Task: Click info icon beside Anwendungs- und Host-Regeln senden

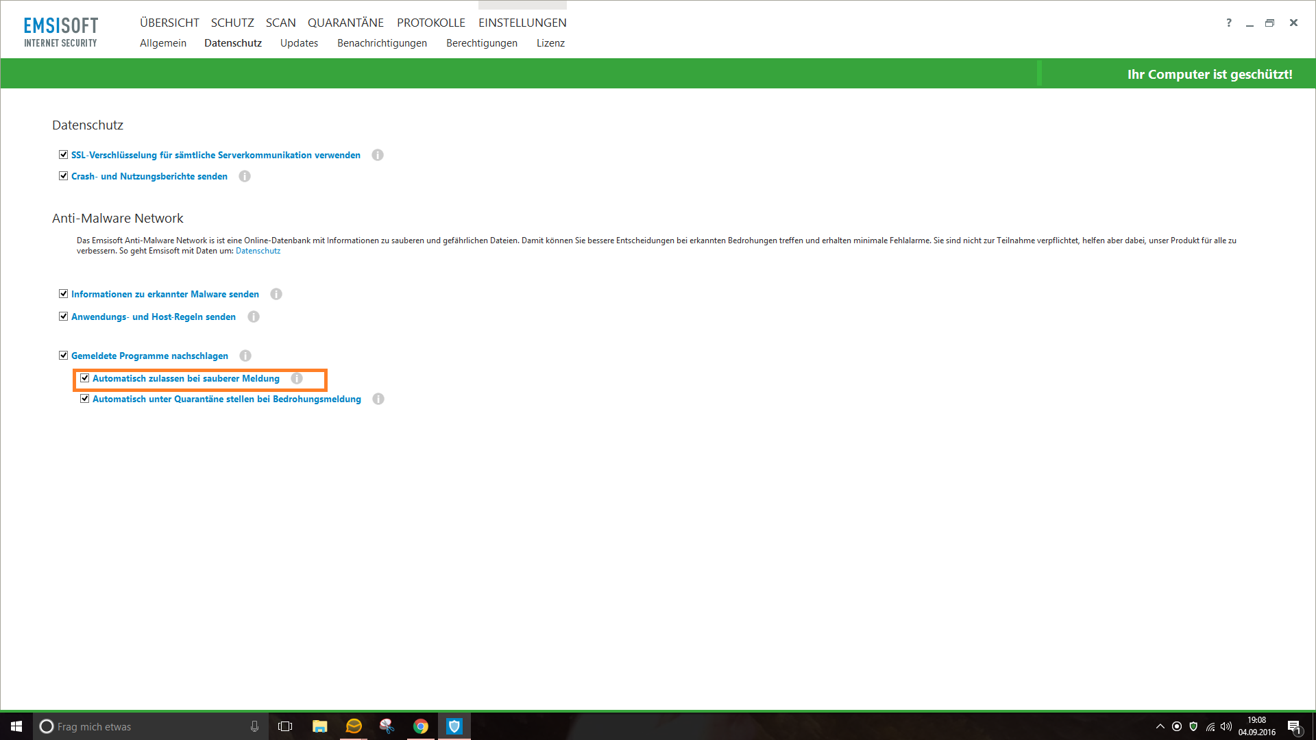Action: click(x=254, y=317)
